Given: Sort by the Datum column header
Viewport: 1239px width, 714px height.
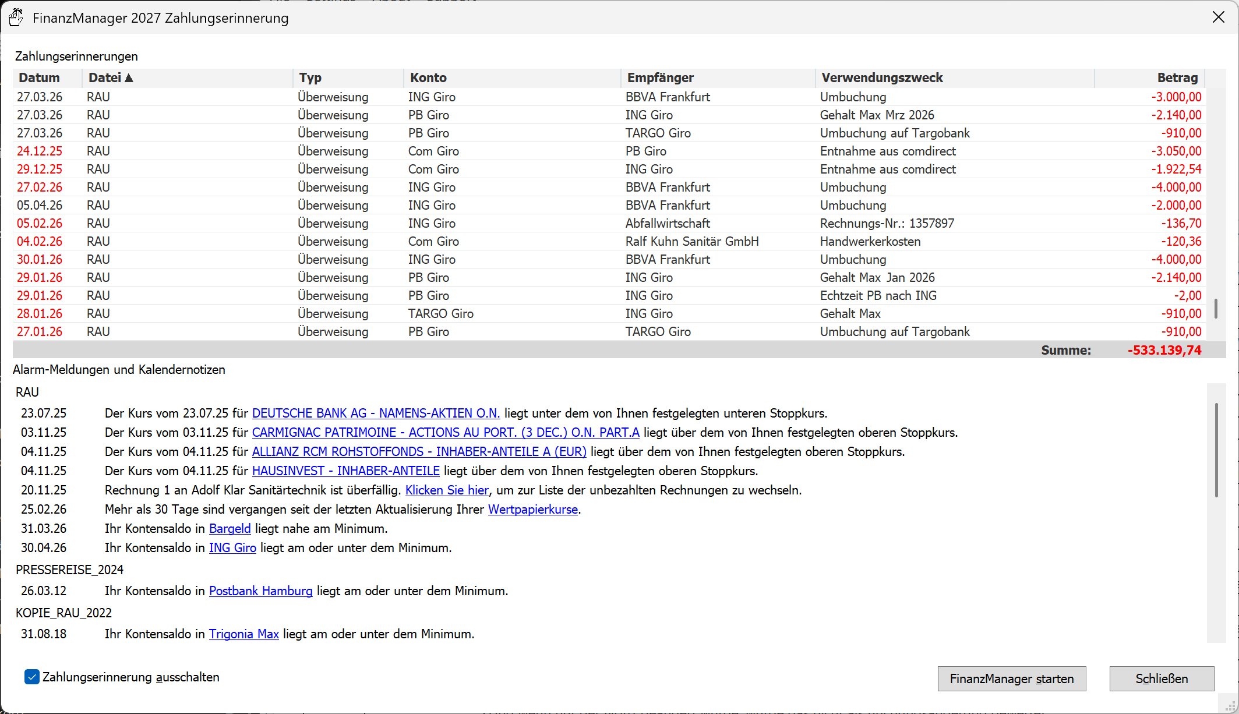Looking at the screenshot, I should (48, 78).
